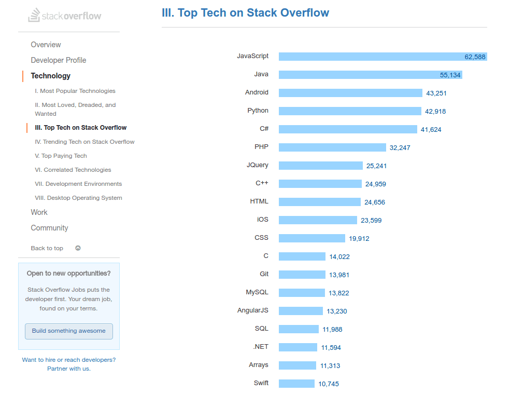The width and height of the screenshot is (510, 394).
Task: Select the Technology sidebar heading
Action: click(x=50, y=76)
